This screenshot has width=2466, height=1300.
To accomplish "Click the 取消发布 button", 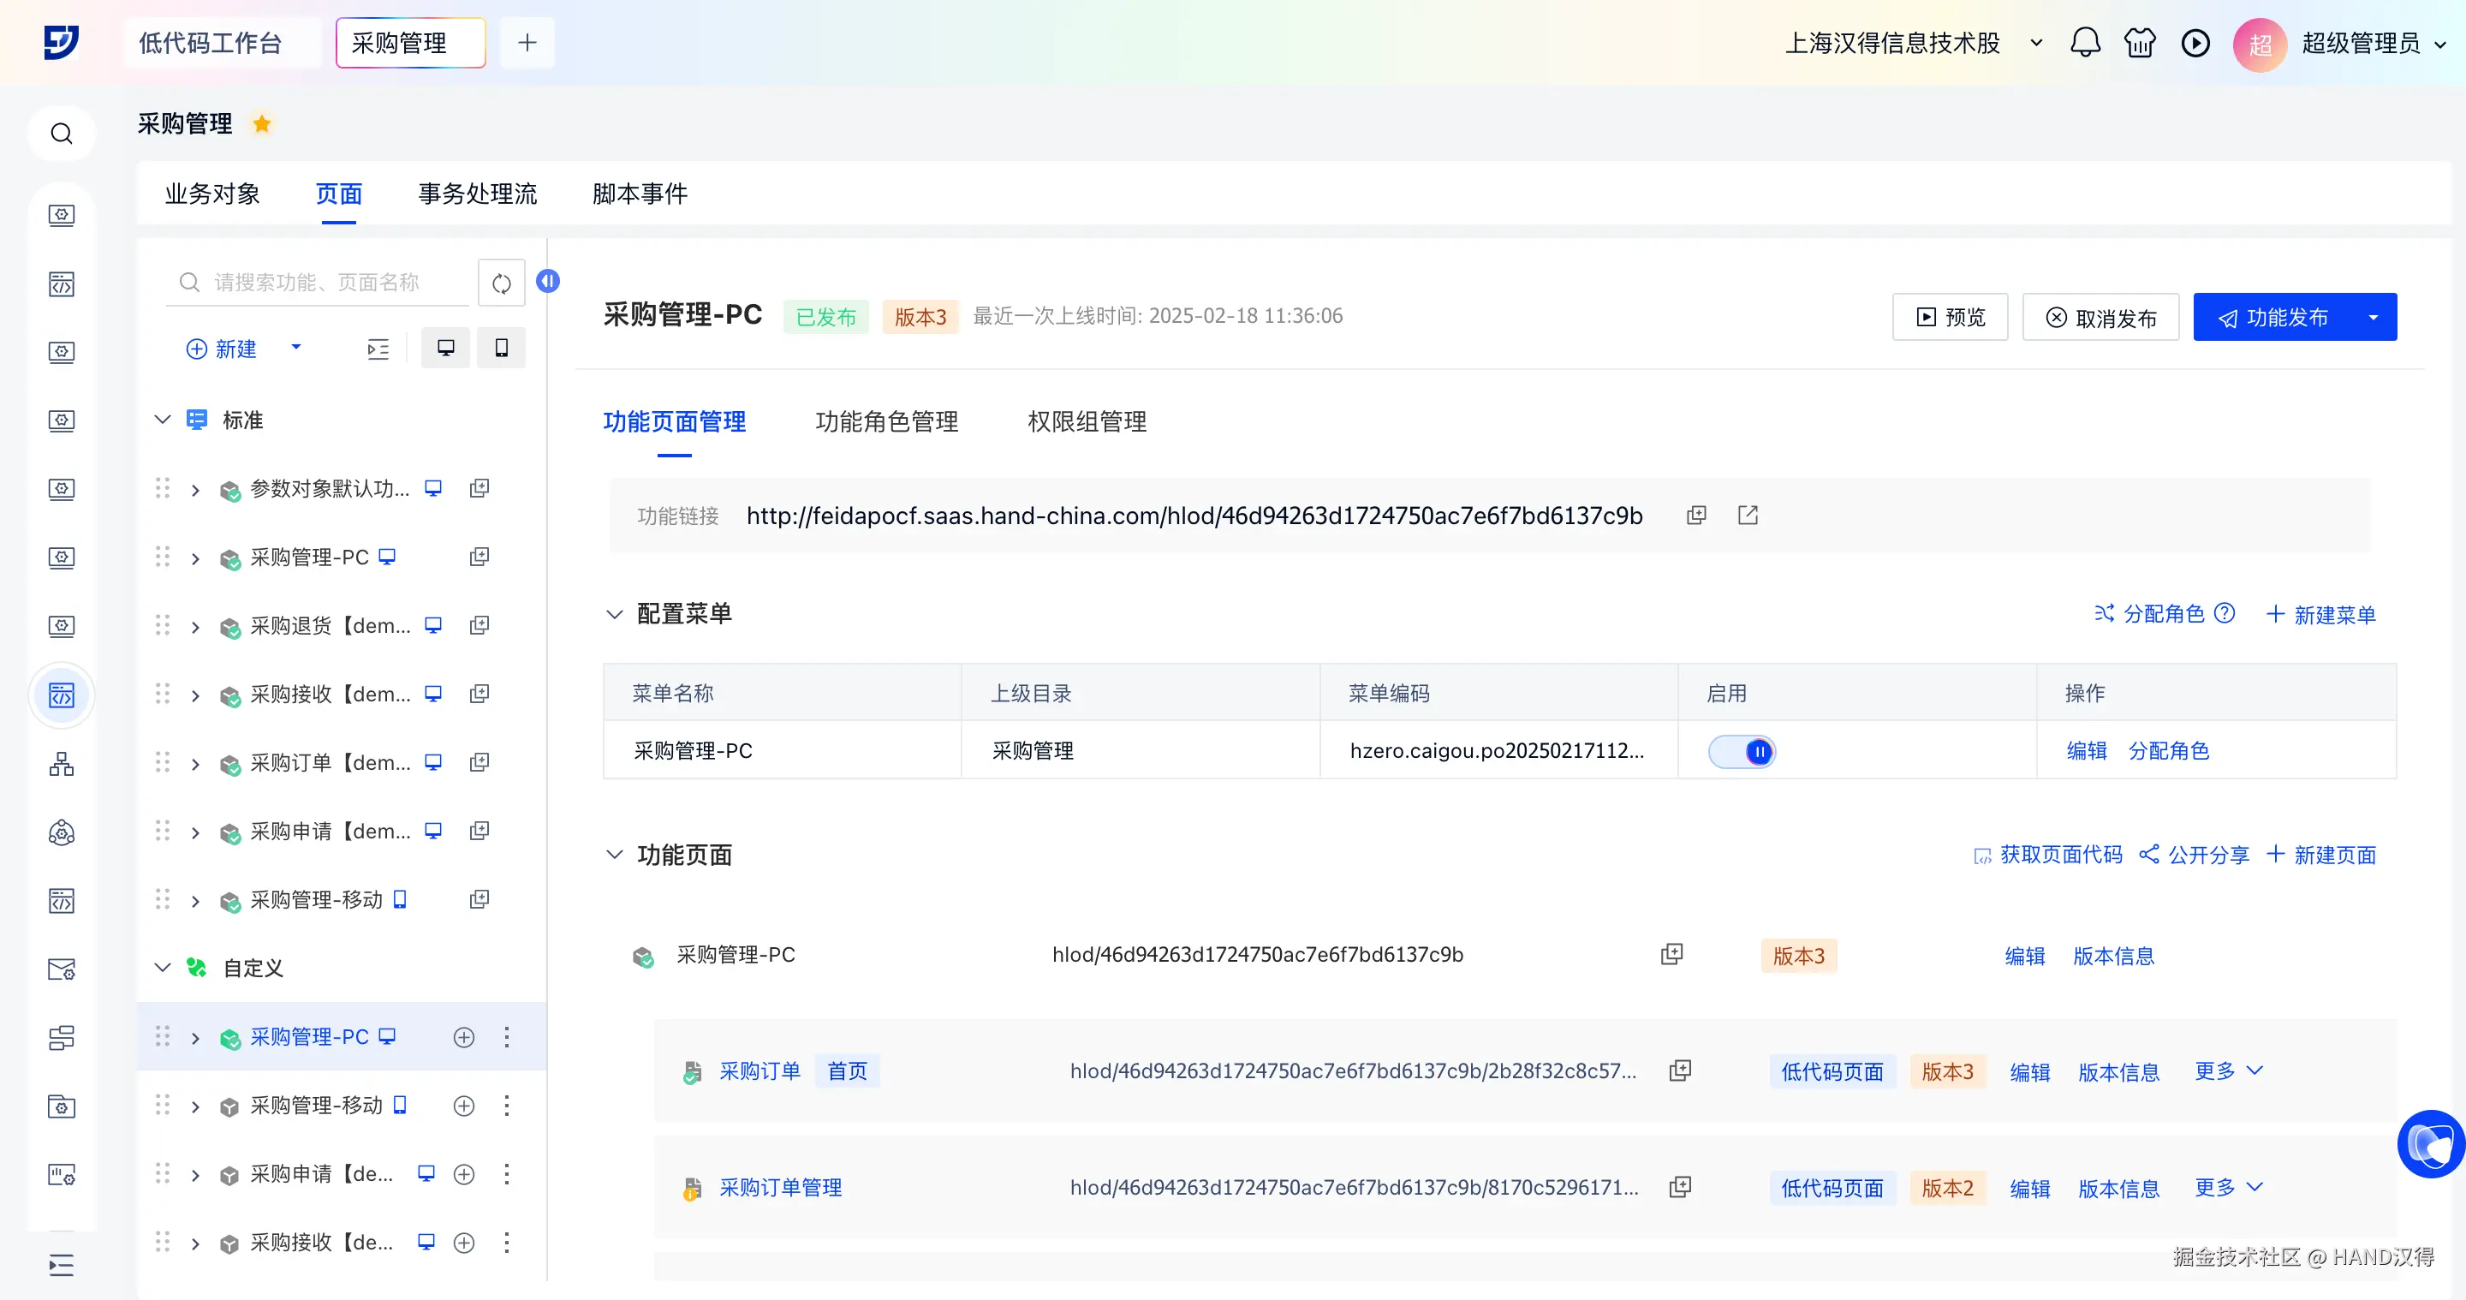I will pos(2100,317).
